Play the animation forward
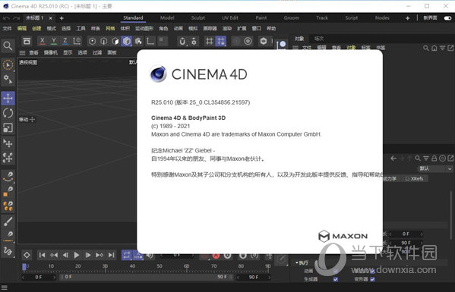Image resolution: width=455 pixels, height=292 pixels. tap(77, 255)
